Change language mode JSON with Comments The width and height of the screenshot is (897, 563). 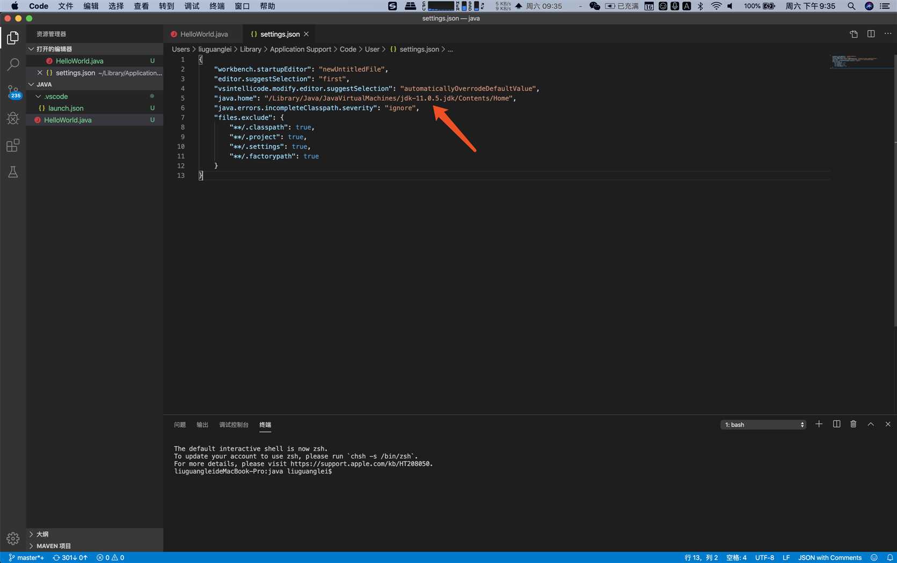click(829, 558)
